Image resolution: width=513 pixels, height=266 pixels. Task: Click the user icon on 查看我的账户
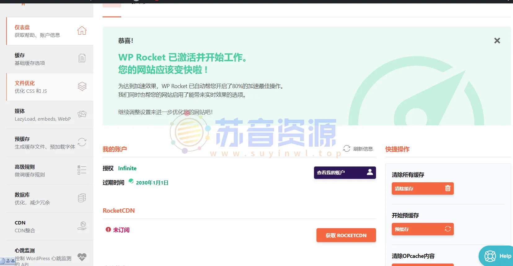coord(370,172)
